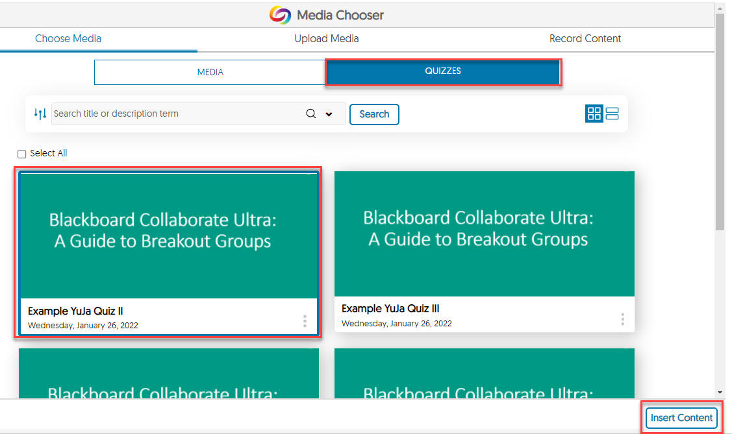Expand the search options dropdown arrow
The height and width of the screenshot is (434, 732).
click(x=329, y=115)
